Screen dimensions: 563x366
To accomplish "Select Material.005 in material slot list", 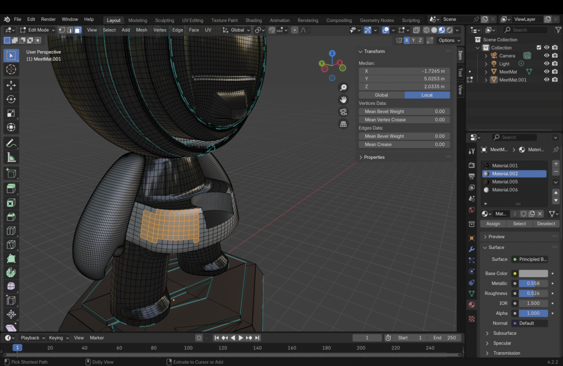I will [x=505, y=182].
